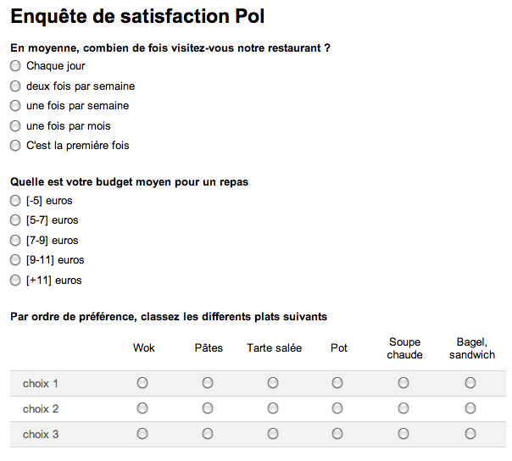Pick the 'une fois par mois' option
This screenshot has height=461, width=512.
pos(15,126)
